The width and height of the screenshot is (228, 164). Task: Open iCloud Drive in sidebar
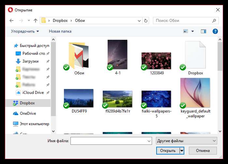(33, 93)
